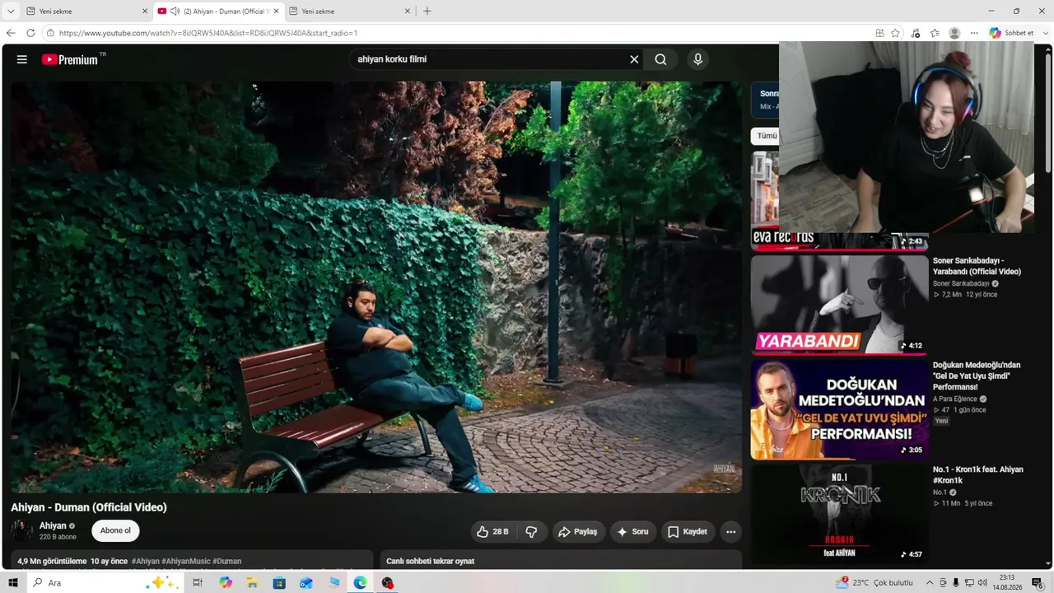Viewport: 1054px width, 593px height.
Task: Switch to the last 'Yeni sekme' tab
Action: point(349,12)
